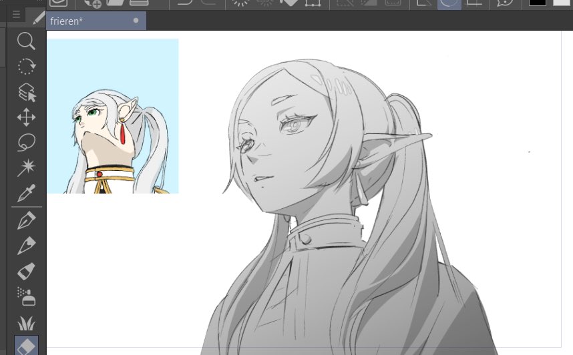The width and height of the screenshot is (573, 355).
Task: Select the Brush tool
Action: click(x=26, y=271)
